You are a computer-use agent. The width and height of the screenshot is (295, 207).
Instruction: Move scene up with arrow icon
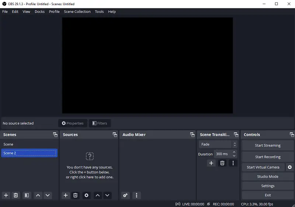click(x=38, y=195)
